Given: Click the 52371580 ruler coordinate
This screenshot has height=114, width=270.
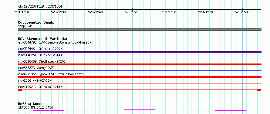Looking at the screenshot, I should point(242,12).
